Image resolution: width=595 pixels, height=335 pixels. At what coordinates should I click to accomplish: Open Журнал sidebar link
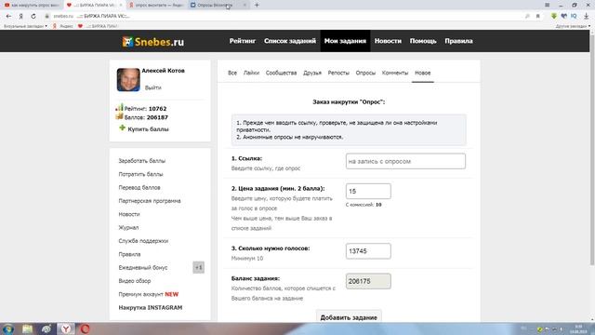(128, 227)
